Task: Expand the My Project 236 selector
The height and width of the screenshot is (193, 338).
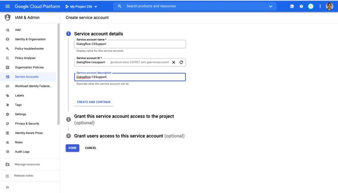Action: point(81,7)
